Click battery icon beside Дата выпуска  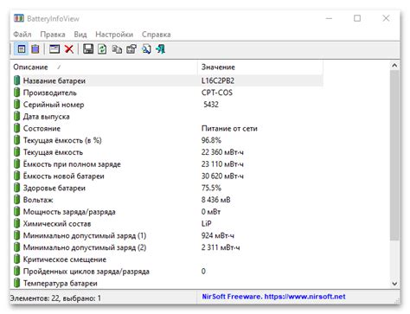(17, 116)
